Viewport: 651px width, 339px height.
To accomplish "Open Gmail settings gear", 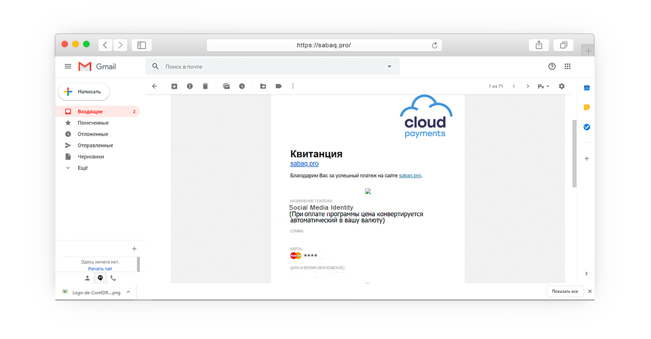I will [x=562, y=86].
